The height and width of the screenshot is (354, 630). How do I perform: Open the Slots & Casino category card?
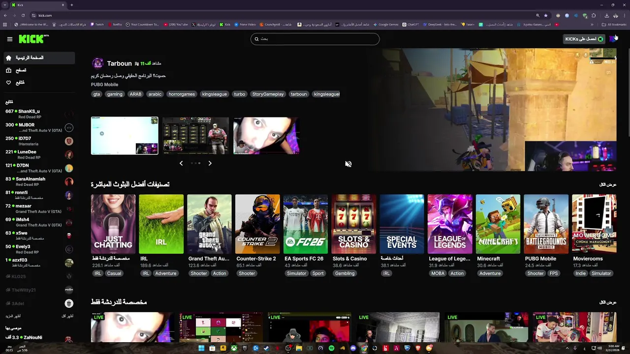click(354, 224)
